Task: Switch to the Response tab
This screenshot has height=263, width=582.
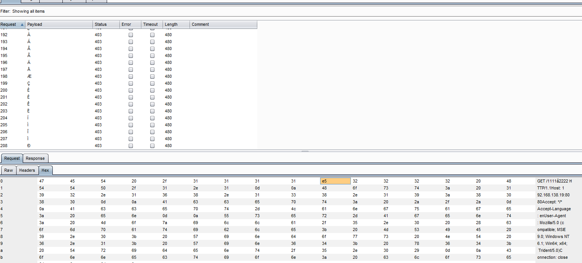Action: (x=35, y=158)
